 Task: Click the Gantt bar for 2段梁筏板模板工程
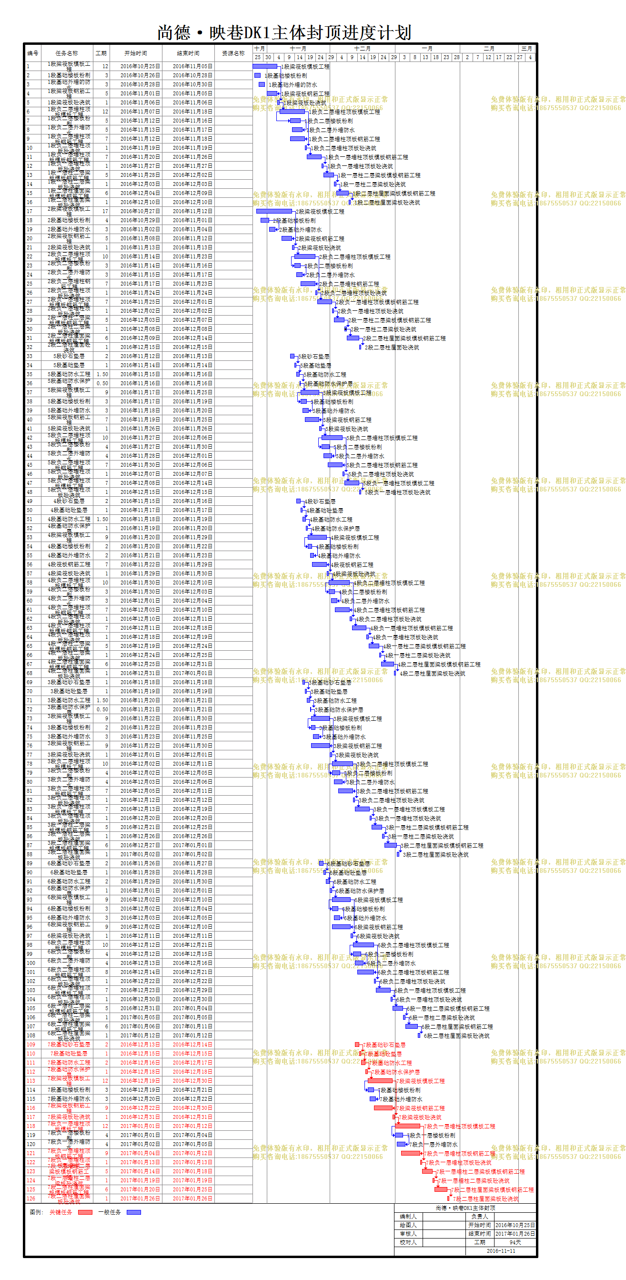[274, 211]
